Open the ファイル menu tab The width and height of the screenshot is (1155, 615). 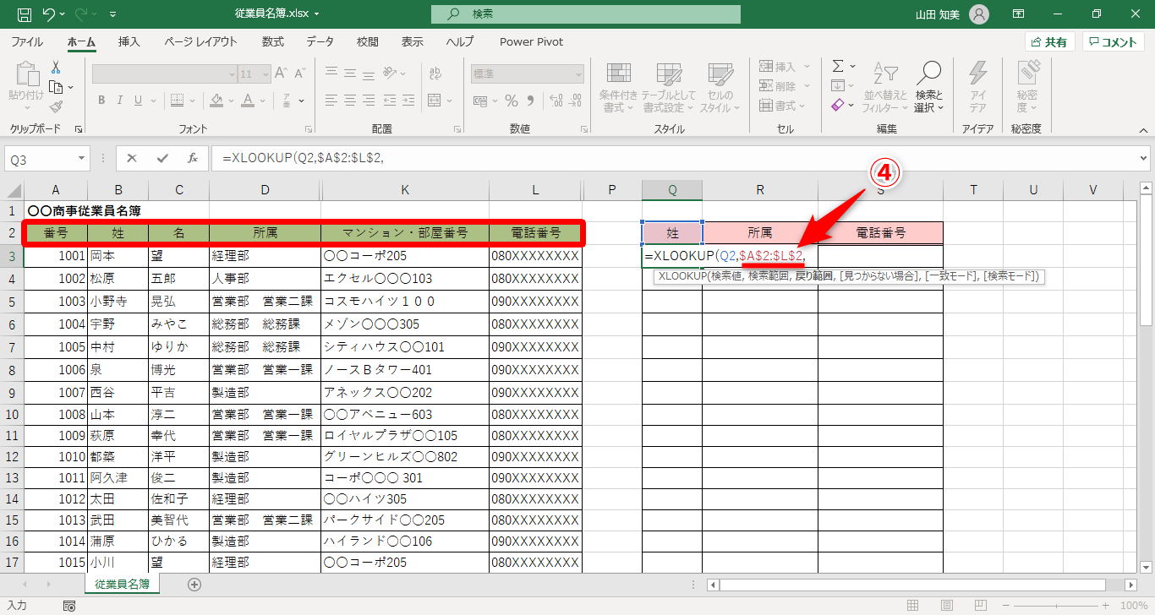[27, 42]
